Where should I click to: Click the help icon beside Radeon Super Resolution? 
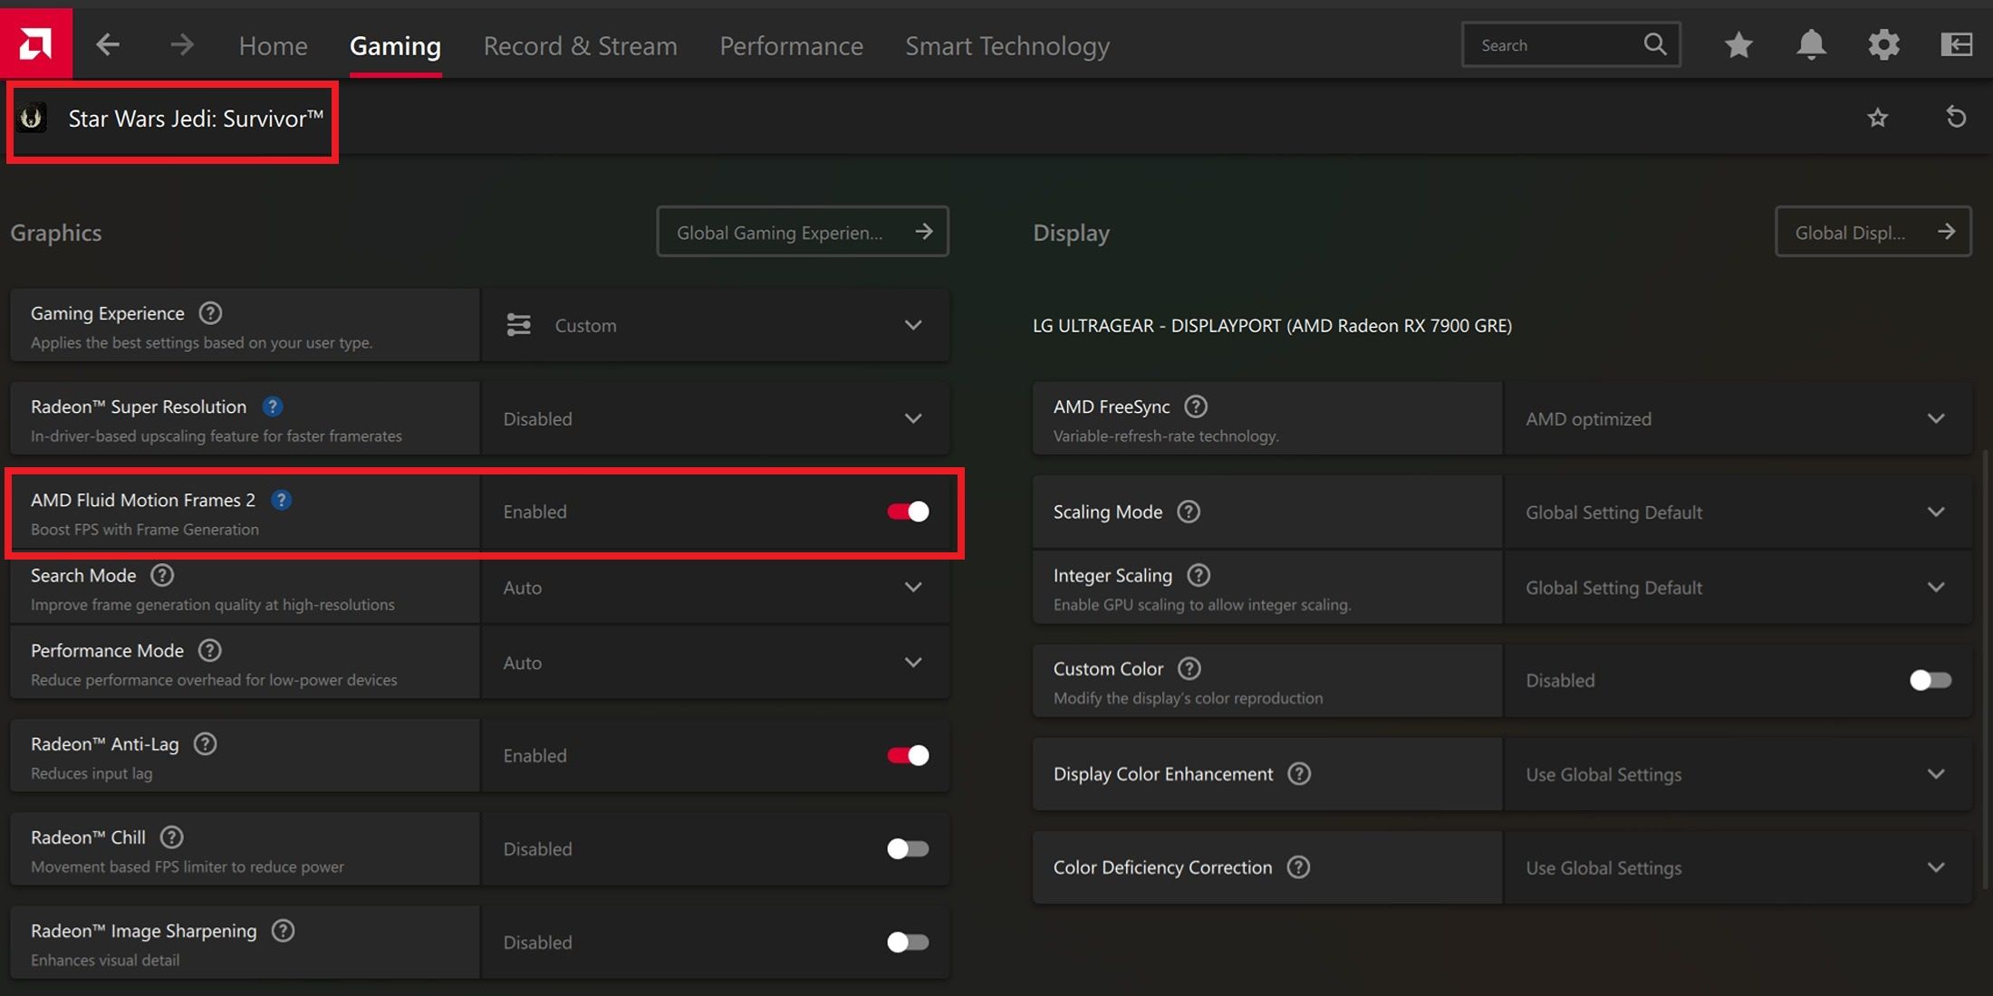272,407
